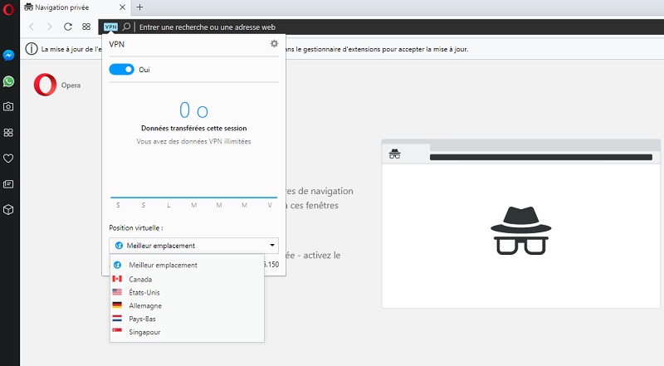Click the Opera logo on the page

tap(46, 85)
